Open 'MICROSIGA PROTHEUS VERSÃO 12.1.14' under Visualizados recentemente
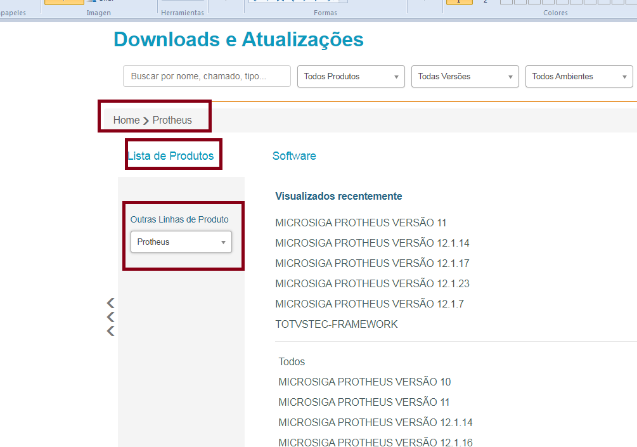 point(372,243)
